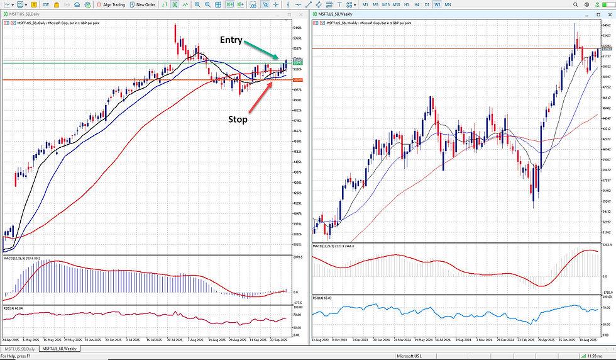Open the IDE MetaEditor button
This screenshot has width=616, height=360.
pos(46,5)
